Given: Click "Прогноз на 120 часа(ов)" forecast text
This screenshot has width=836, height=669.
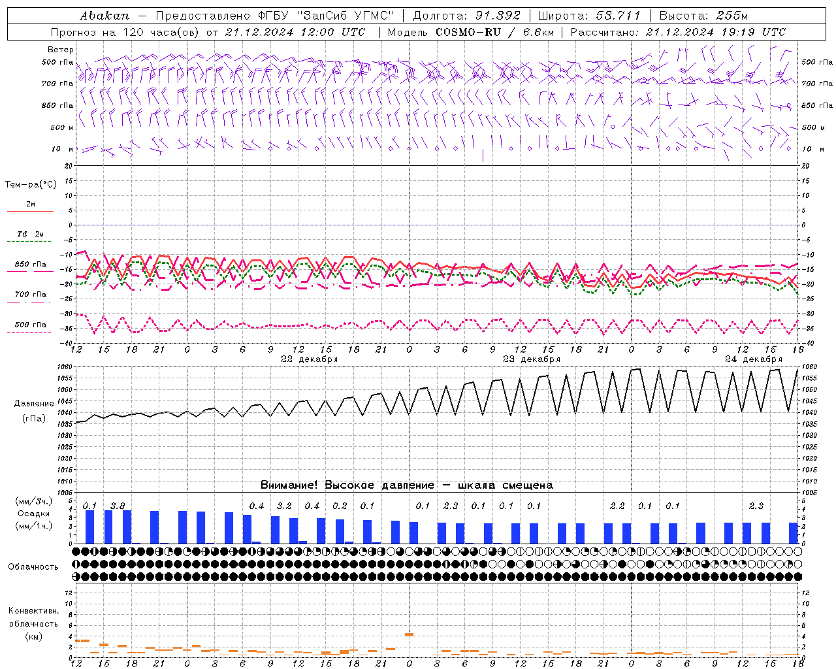Looking at the screenshot, I should [x=126, y=32].
